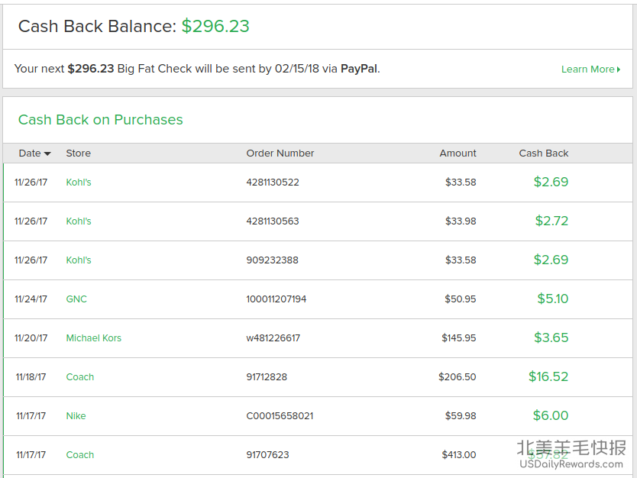The image size is (637, 478).
Task: Open Kohl's store link for order 909232388
Action: pos(79,260)
